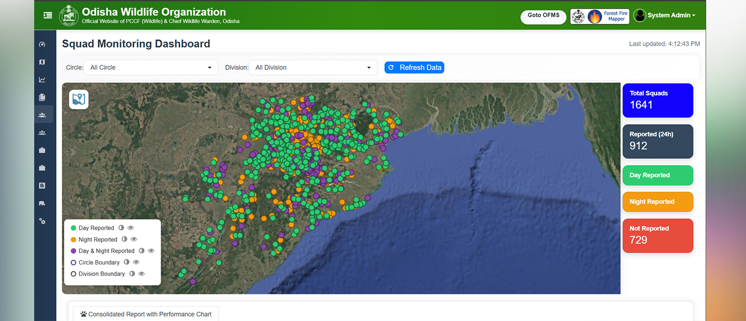
Task: Click the refresh arrow icon in Refresh Data
Action: (x=391, y=67)
